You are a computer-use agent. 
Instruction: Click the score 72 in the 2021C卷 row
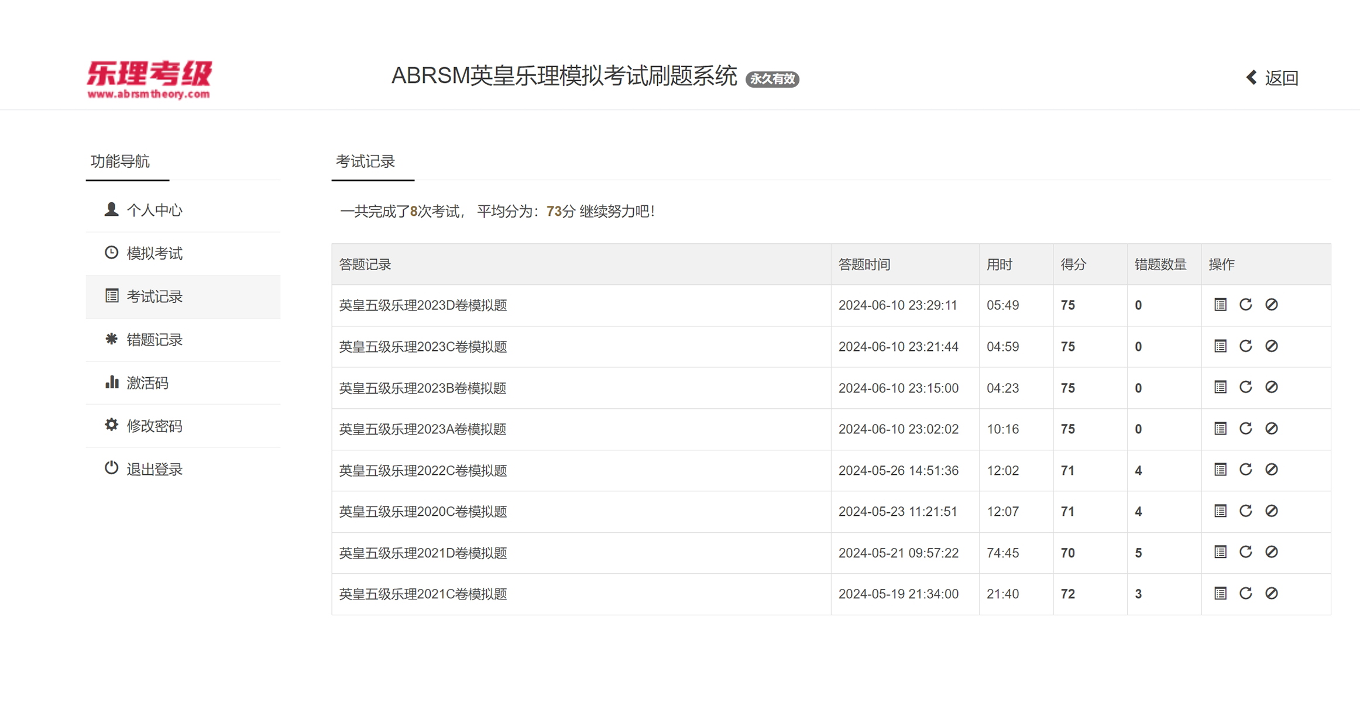pyautogui.click(x=1068, y=594)
